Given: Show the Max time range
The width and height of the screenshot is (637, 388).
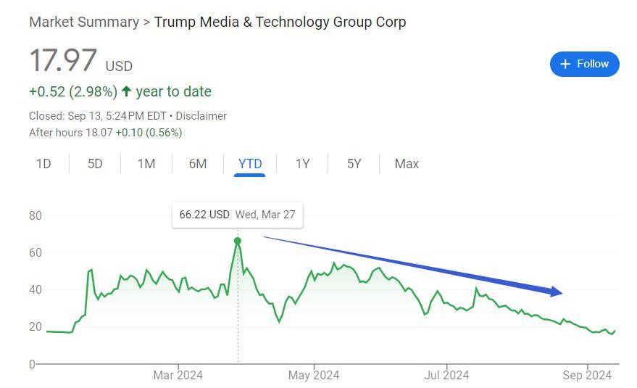Looking at the screenshot, I should click(x=407, y=164).
